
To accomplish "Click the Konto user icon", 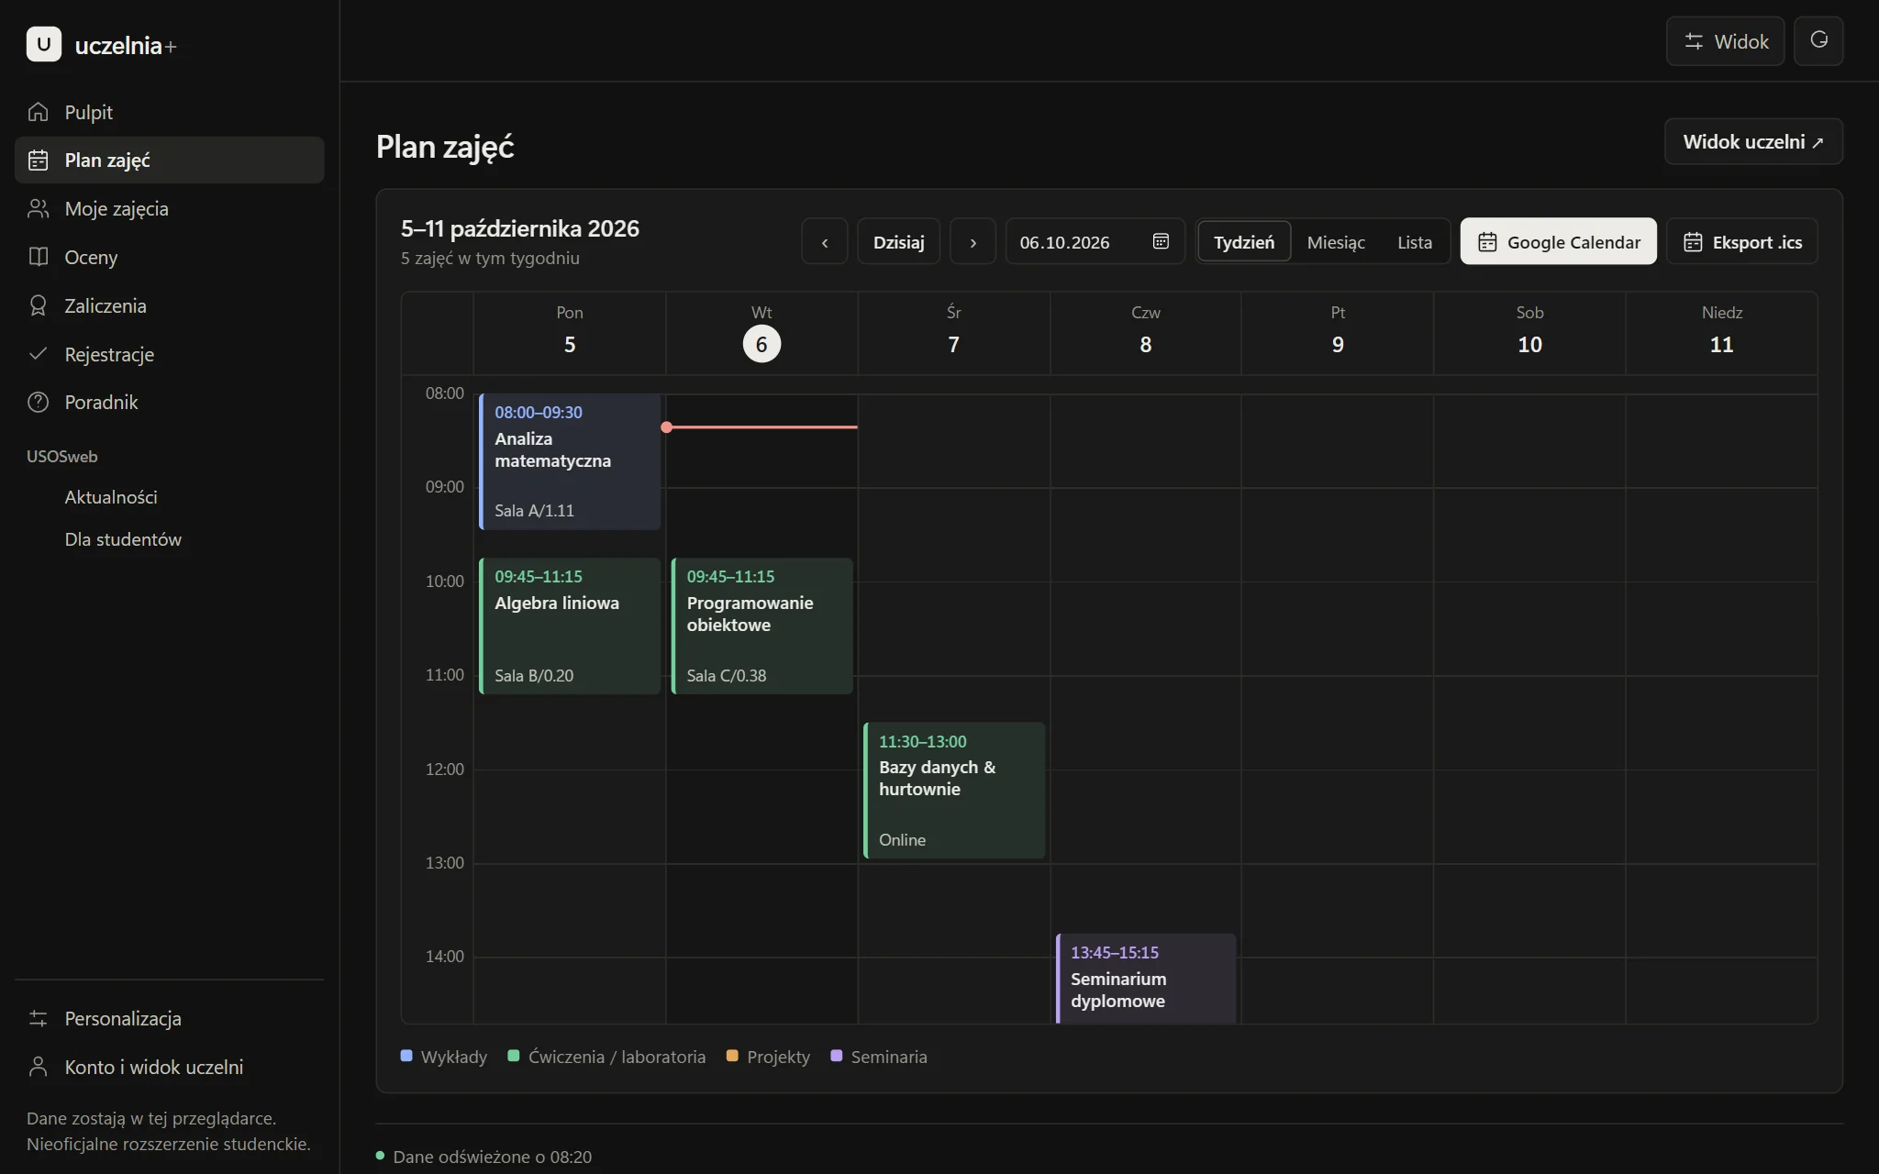I will coord(38,1067).
